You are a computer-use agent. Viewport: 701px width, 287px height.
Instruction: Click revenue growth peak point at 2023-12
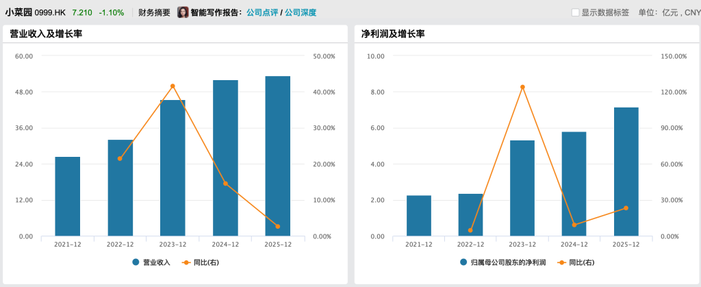point(173,86)
